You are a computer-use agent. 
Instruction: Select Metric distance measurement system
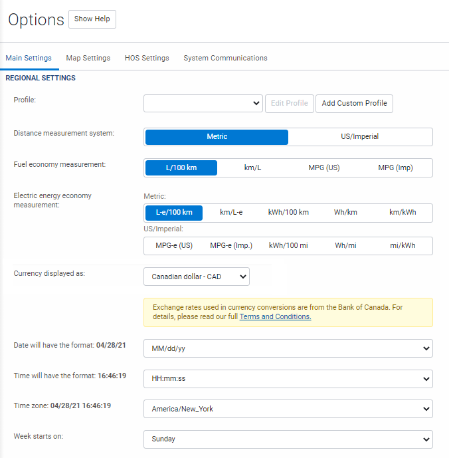click(217, 137)
